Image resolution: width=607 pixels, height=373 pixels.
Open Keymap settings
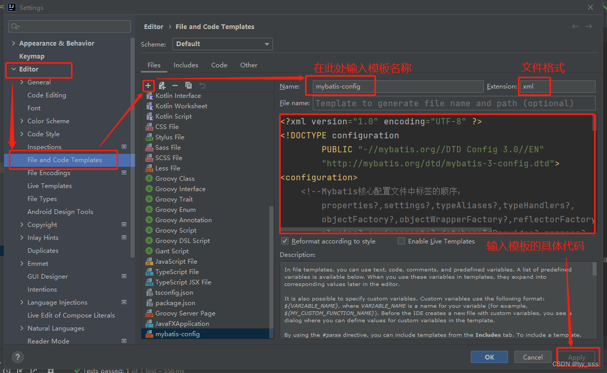click(32, 56)
